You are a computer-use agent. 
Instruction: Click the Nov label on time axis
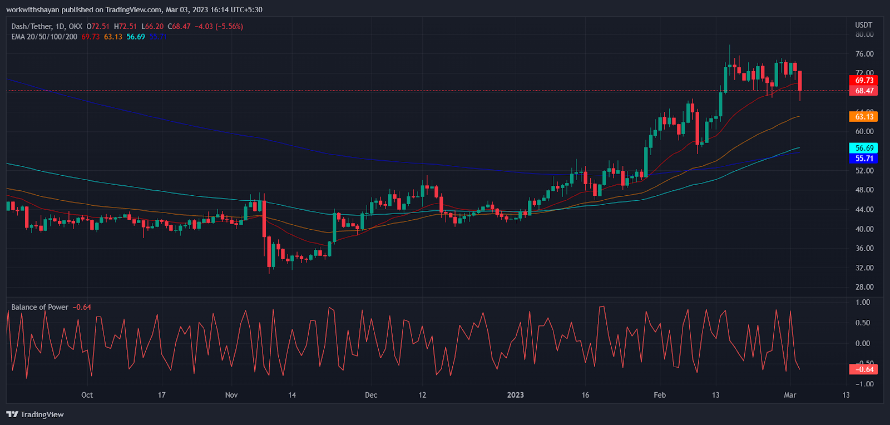231,395
